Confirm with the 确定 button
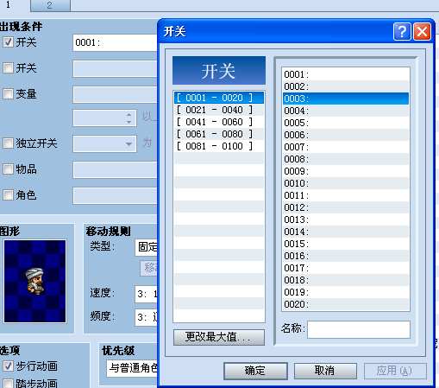The width and height of the screenshot is (439, 388). pyautogui.click(x=255, y=371)
